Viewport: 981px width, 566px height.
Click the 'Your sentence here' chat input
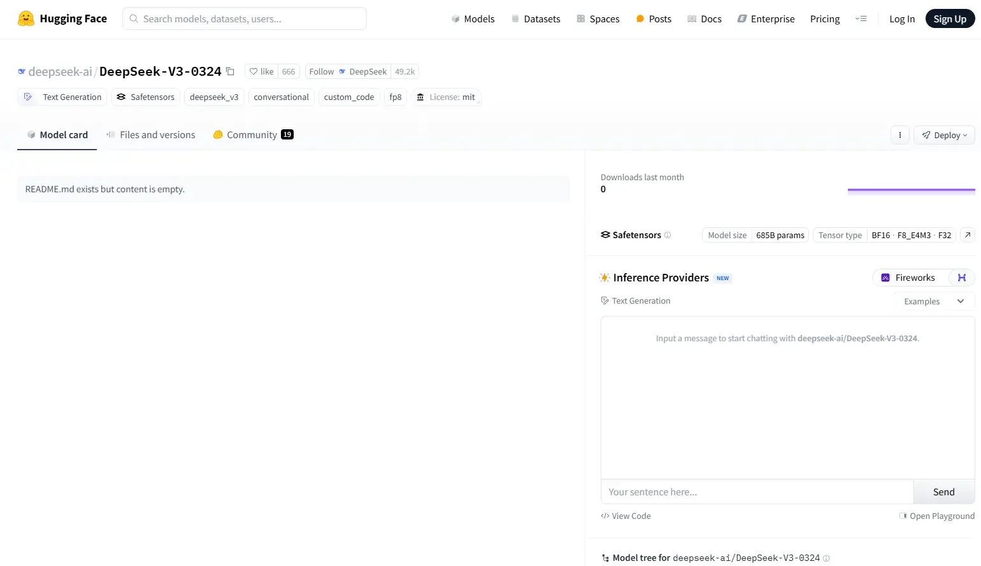[757, 492]
